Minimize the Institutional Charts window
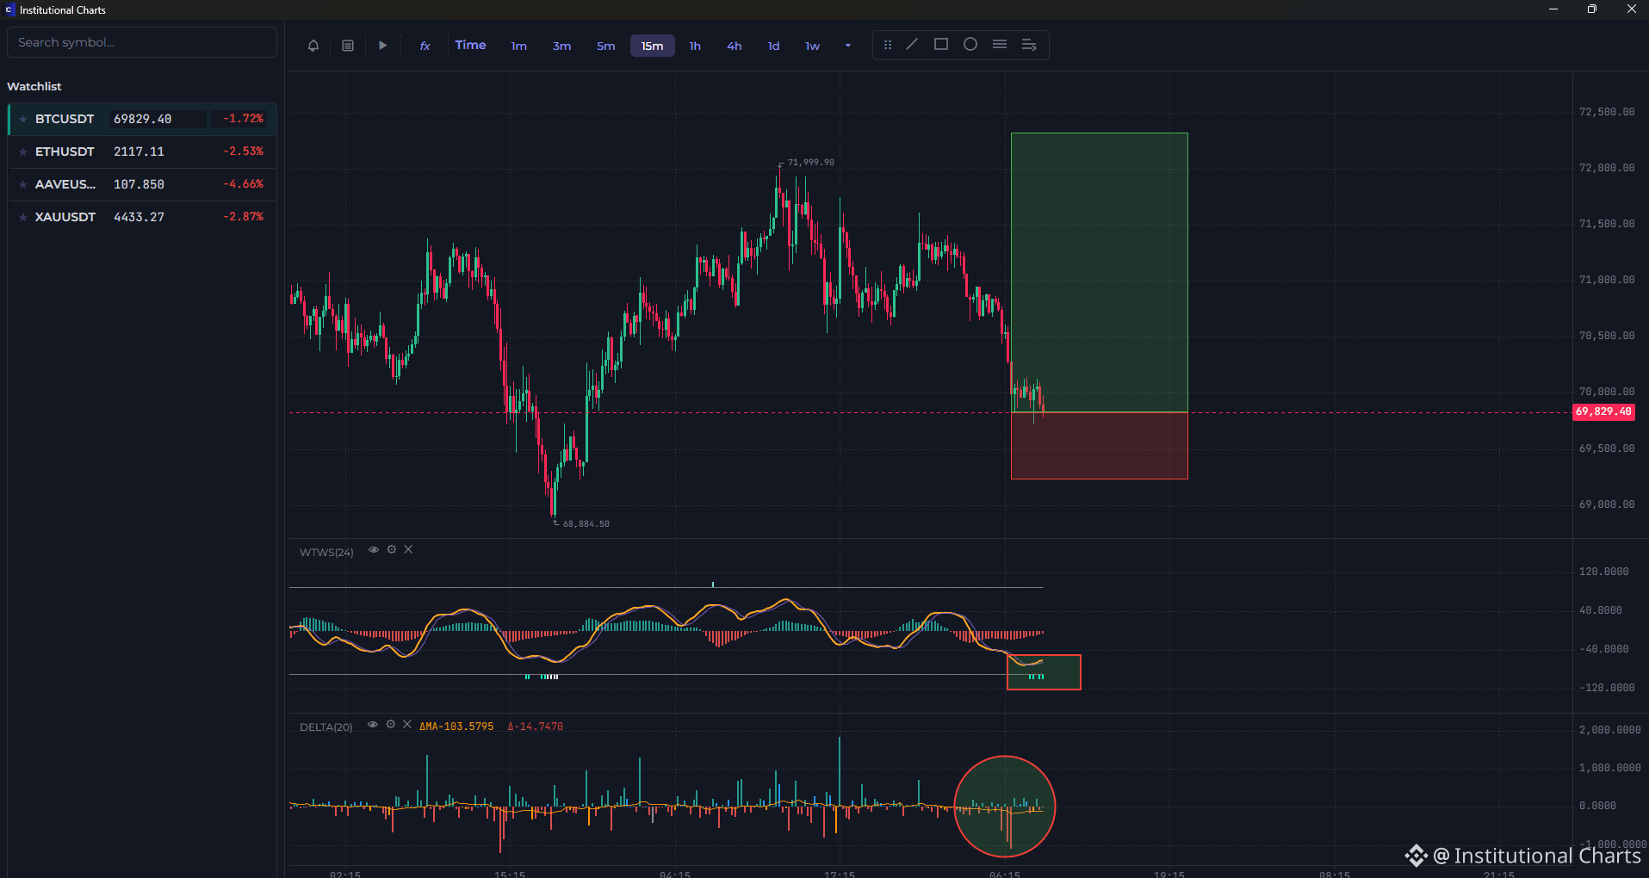This screenshot has width=1649, height=878. tap(1553, 9)
